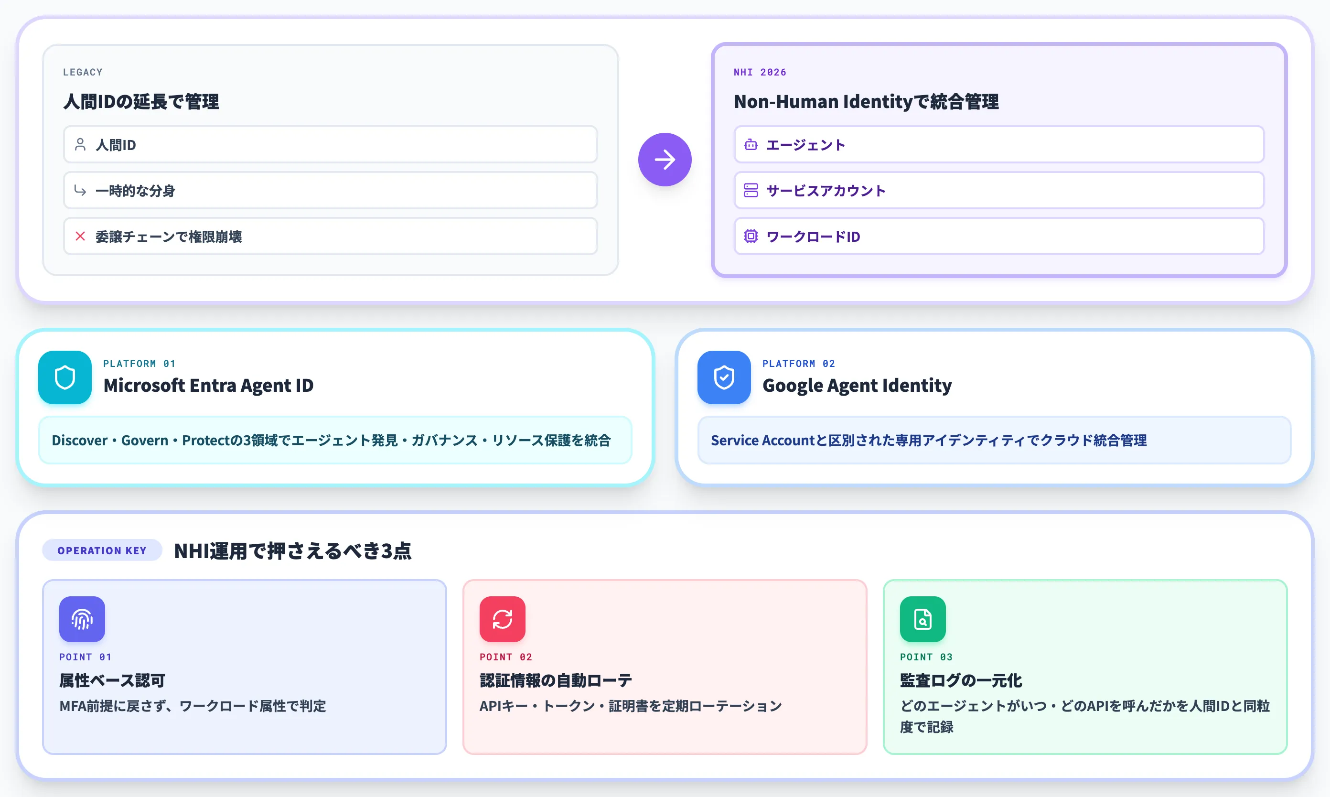Click the green file-search icon in Point 03

(x=922, y=619)
